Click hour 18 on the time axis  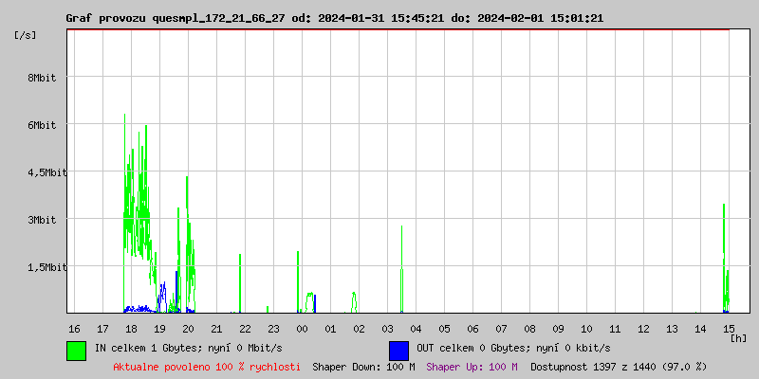click(x=131, y=329)
